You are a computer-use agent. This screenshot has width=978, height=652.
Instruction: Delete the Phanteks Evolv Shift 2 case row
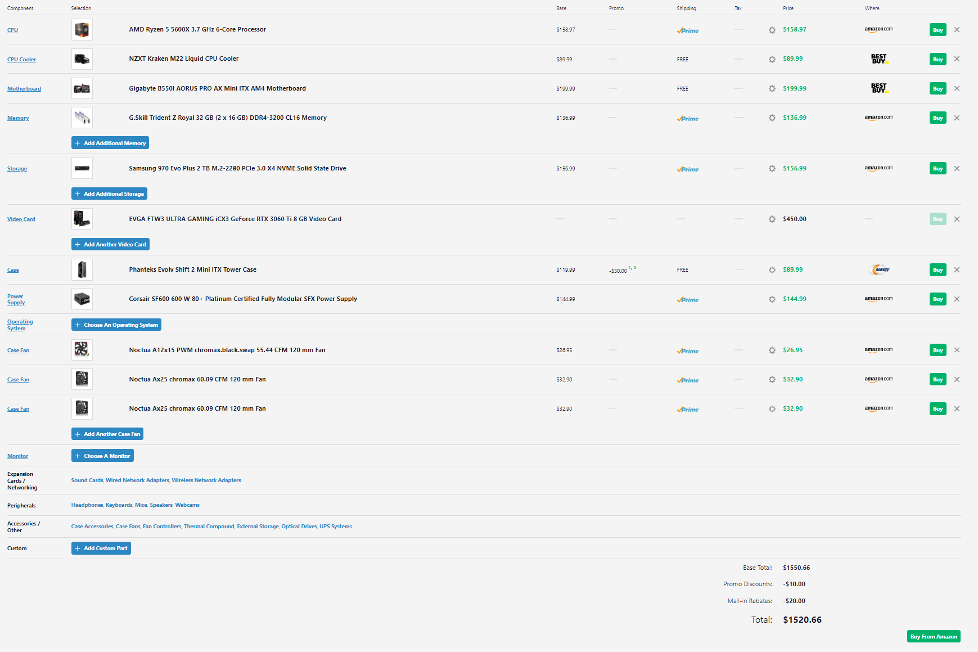957,270
